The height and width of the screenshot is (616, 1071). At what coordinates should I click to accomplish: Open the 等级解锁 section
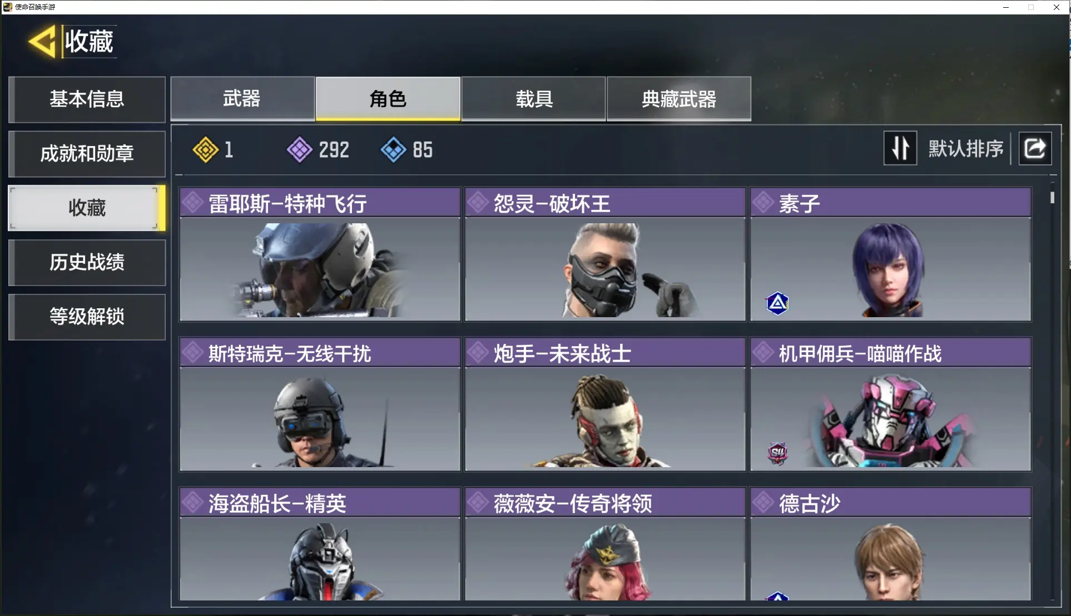pyautogui.click(x=87, y=317)
